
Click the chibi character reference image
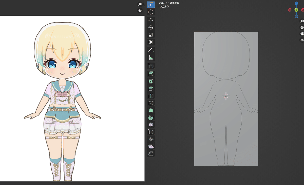coord(63,101)
